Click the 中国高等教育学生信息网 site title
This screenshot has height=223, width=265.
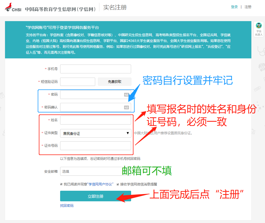(60, 9)
